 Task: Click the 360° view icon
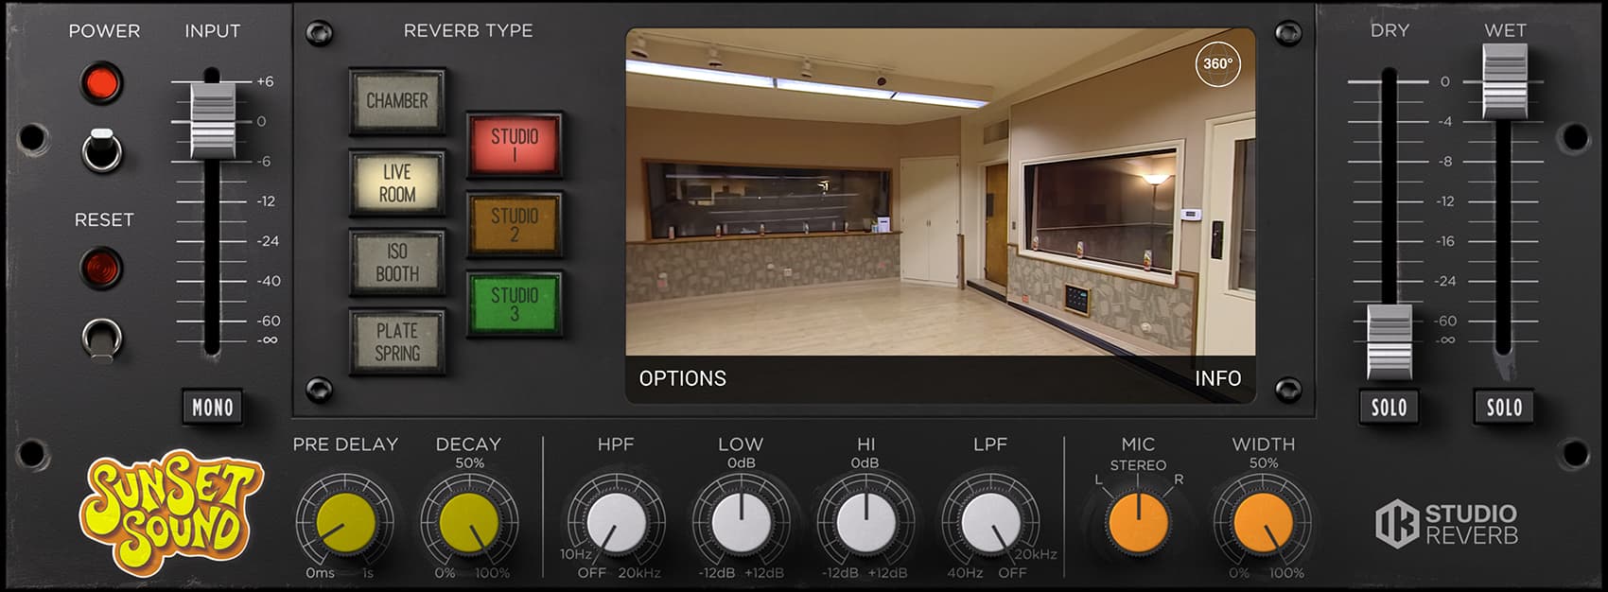coord(1217,64)
